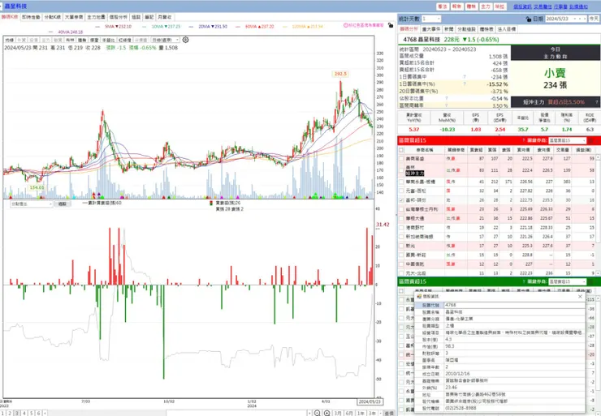Check the 新加坡商瑞銀 row checkbox

401,237
